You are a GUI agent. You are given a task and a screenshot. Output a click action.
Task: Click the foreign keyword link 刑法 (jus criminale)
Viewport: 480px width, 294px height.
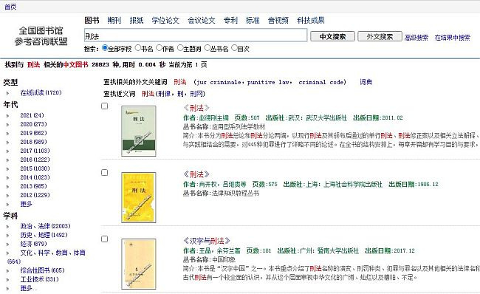[180, 82]
